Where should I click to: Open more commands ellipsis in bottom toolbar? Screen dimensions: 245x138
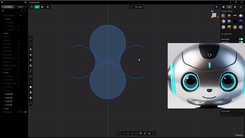154,133
